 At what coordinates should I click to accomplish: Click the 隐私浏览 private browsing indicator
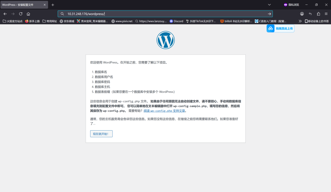click(292, 5)
